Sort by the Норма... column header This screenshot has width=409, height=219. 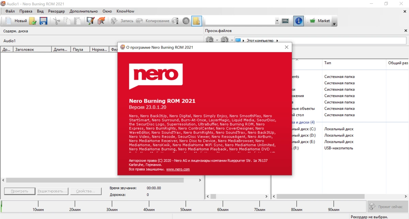100,50
